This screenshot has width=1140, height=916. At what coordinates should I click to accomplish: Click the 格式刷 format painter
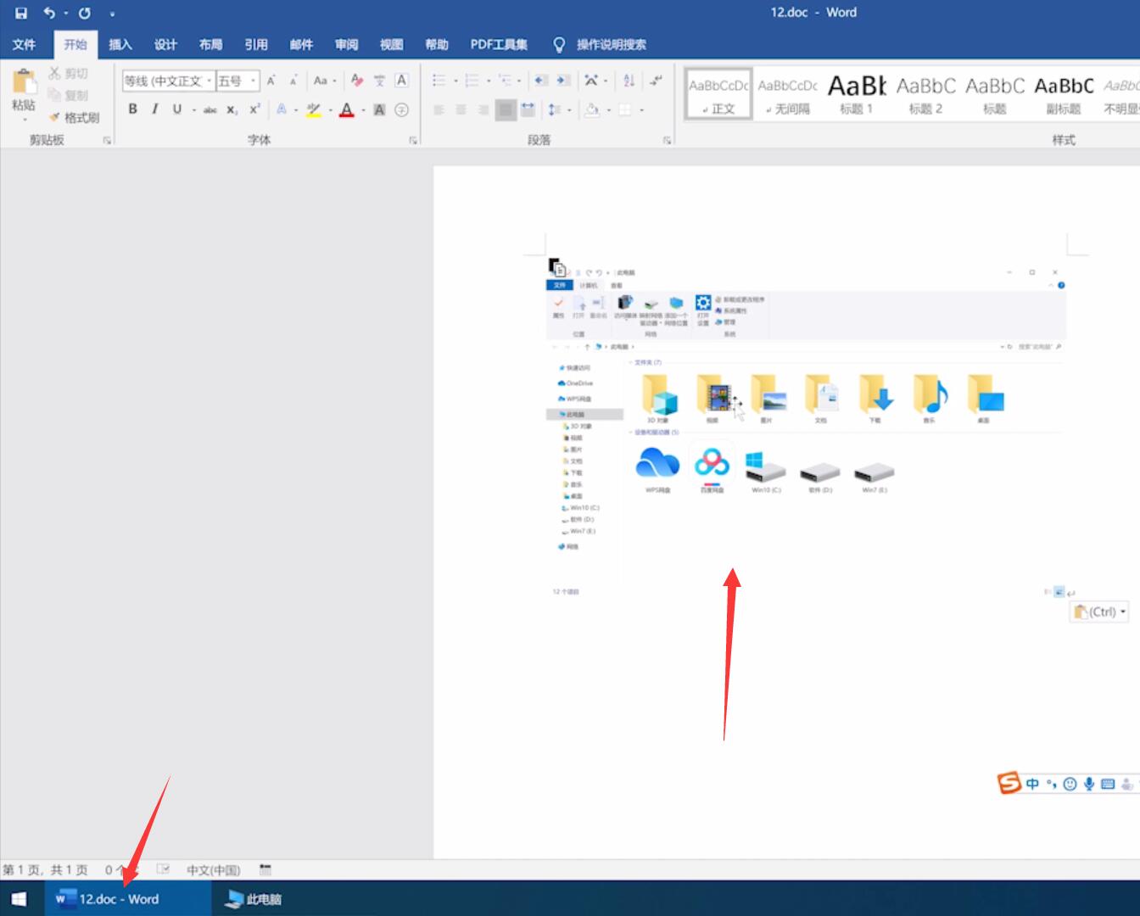point(74,118)
